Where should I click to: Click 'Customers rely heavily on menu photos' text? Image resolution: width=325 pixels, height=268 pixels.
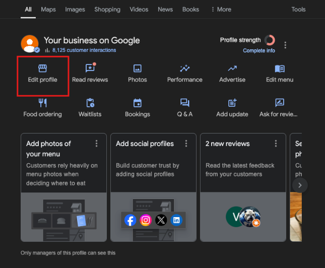62,174
